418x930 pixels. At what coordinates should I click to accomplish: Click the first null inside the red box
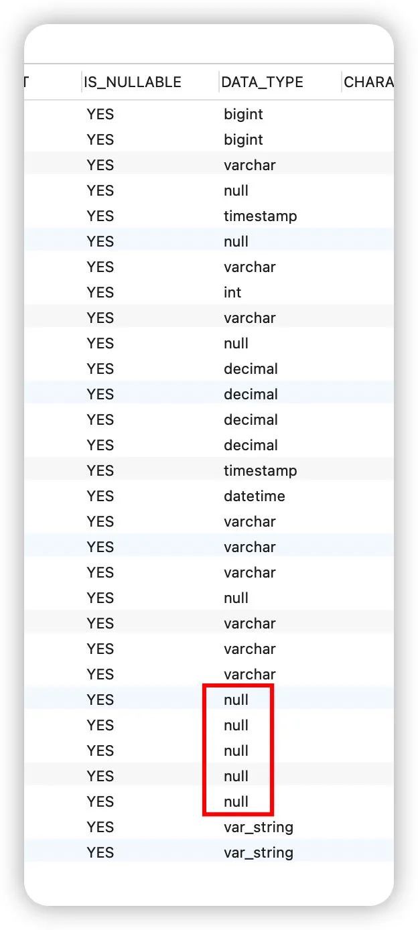tap(236, 700)
